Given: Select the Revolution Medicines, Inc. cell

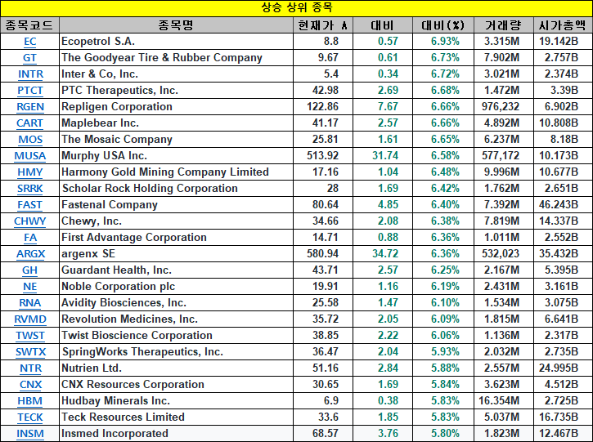Looking at the screenshot, I should click(176, 319).
